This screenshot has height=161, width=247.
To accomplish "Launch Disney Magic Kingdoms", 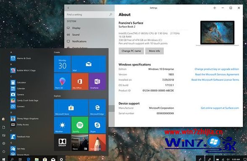I will click(x=24, y=119).
